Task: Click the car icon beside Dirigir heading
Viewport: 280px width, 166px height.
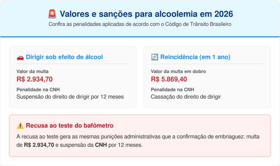Action: [x=20, y=57]
